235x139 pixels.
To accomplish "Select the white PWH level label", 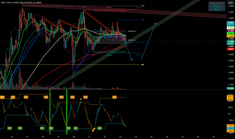I will tap(142, 6).
